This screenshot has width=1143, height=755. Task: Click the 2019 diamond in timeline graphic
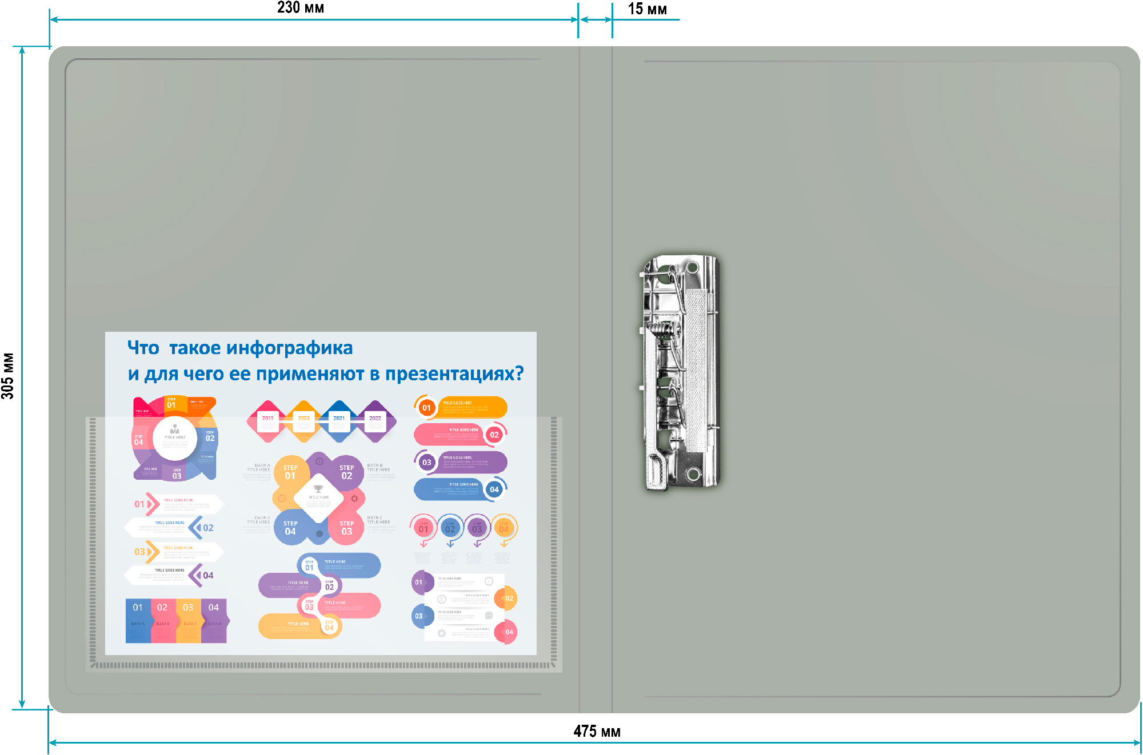(267, 421)
